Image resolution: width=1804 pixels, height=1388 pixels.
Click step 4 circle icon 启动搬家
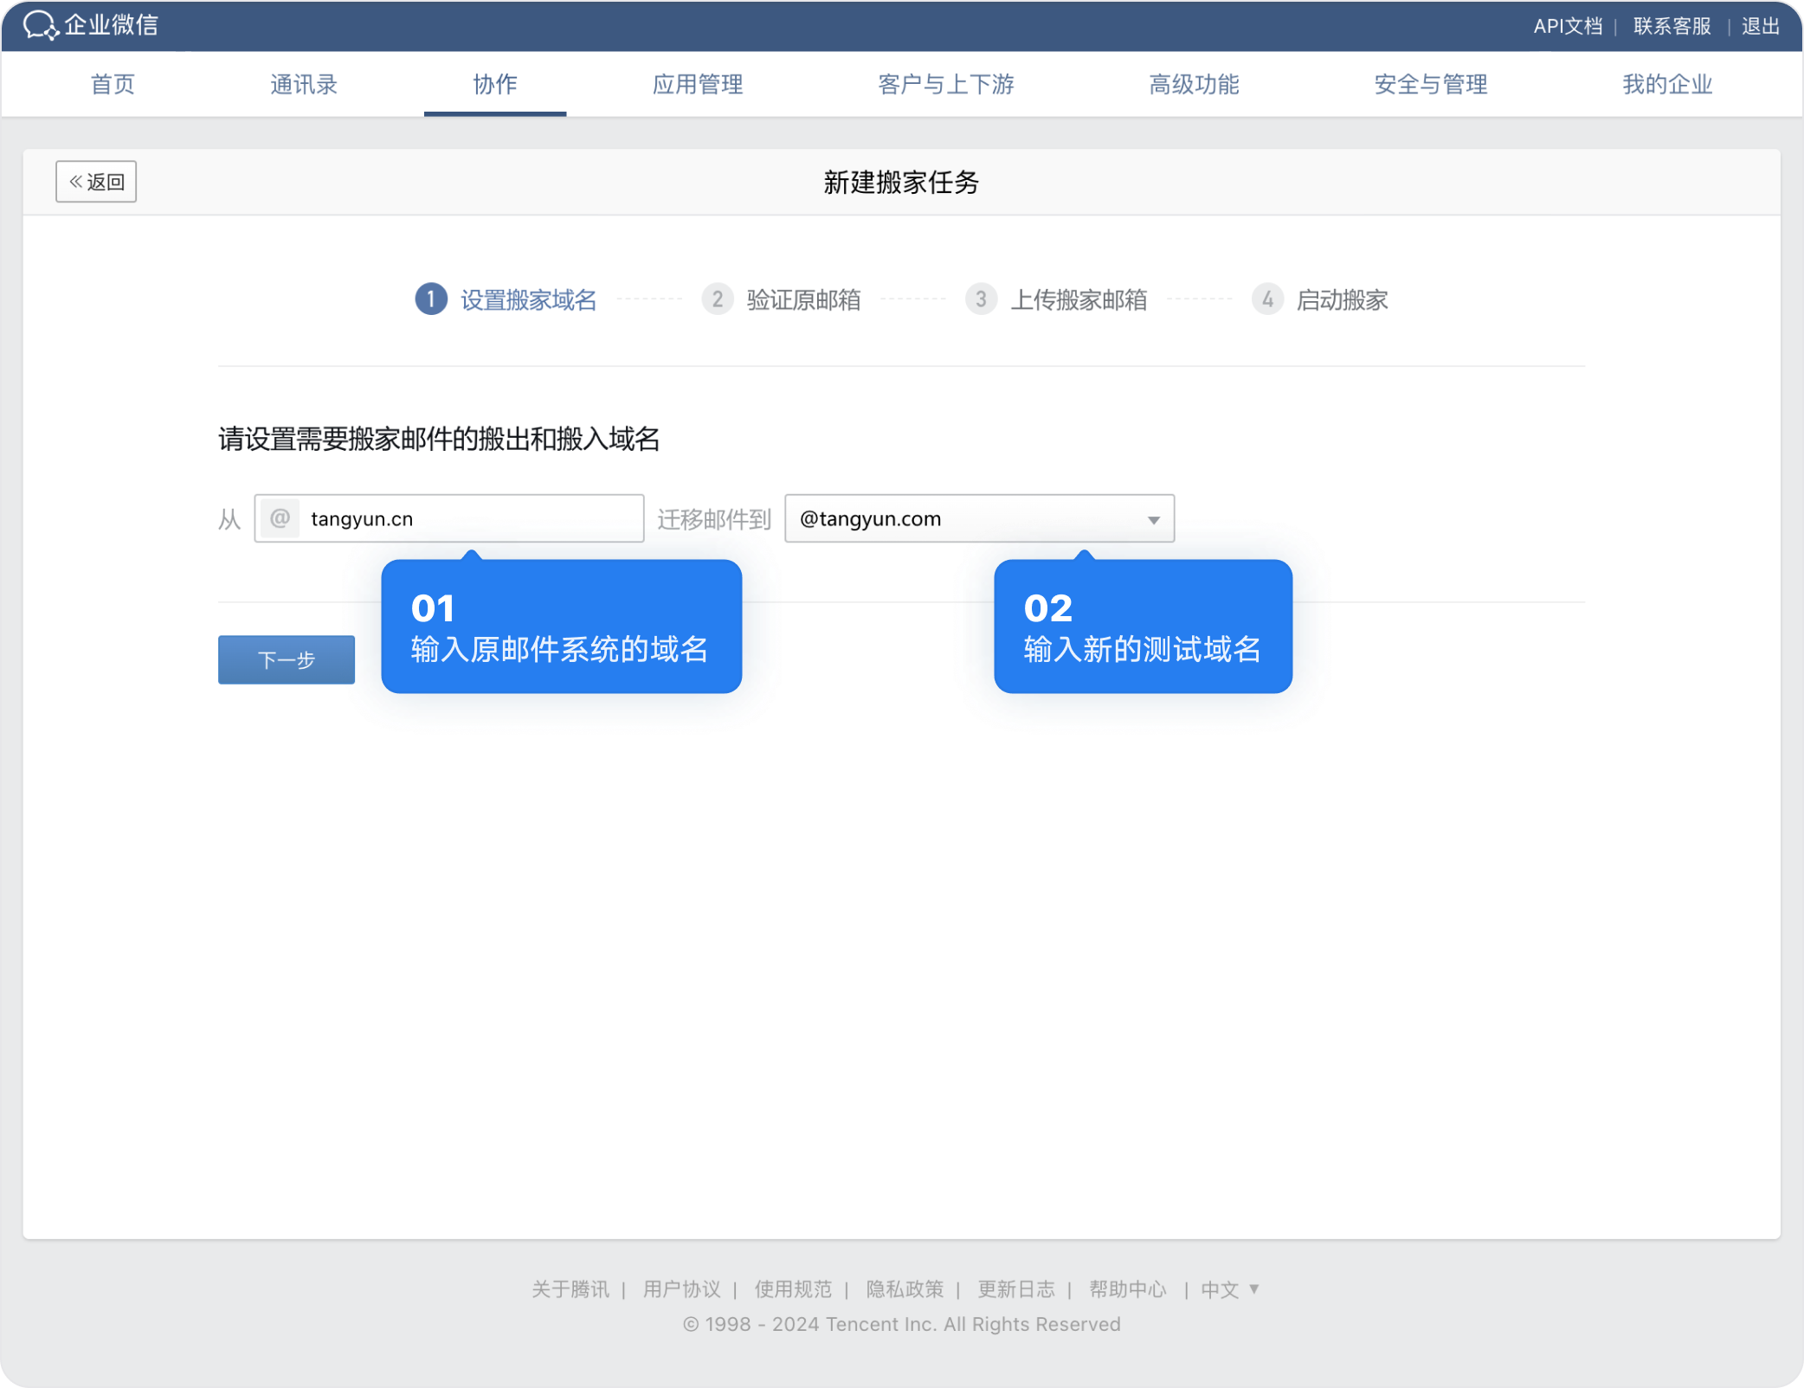click(x=1267, y=299)
